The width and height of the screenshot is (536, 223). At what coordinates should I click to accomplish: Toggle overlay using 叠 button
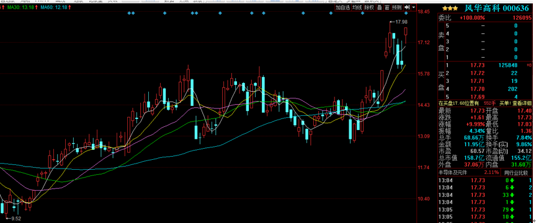click(x=380, y=7)
